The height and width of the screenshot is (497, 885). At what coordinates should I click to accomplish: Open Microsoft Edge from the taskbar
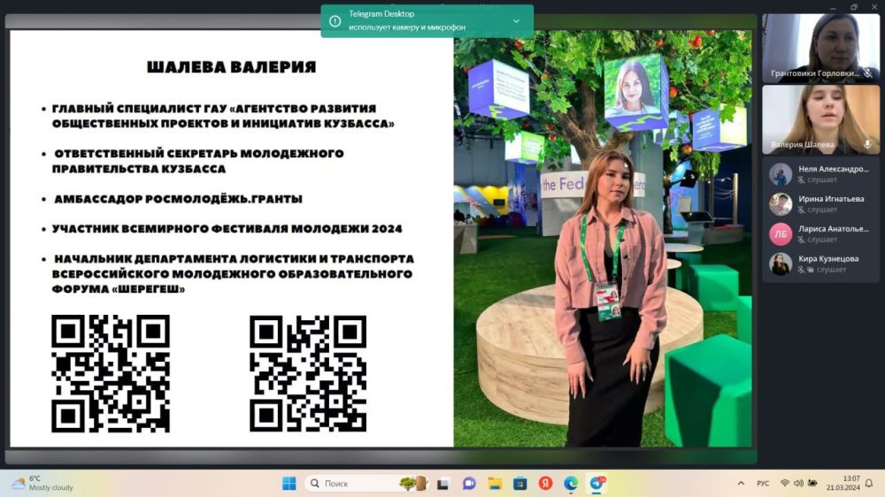tap(571, 484)
